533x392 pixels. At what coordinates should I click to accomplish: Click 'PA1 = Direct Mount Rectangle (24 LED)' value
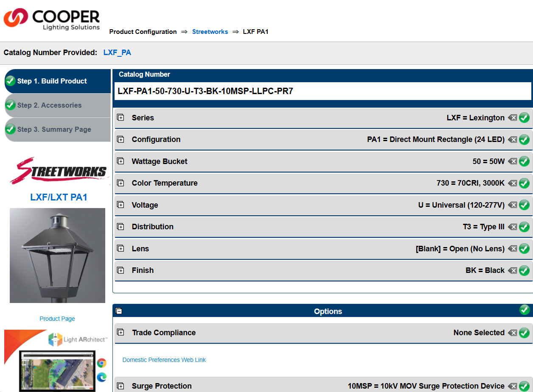[x=436, y=139]
